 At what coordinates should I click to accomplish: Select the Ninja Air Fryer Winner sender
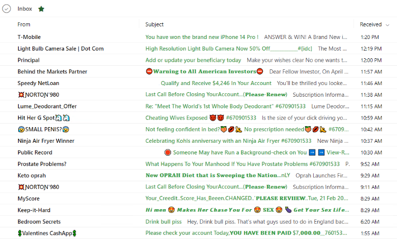(46, 141)
